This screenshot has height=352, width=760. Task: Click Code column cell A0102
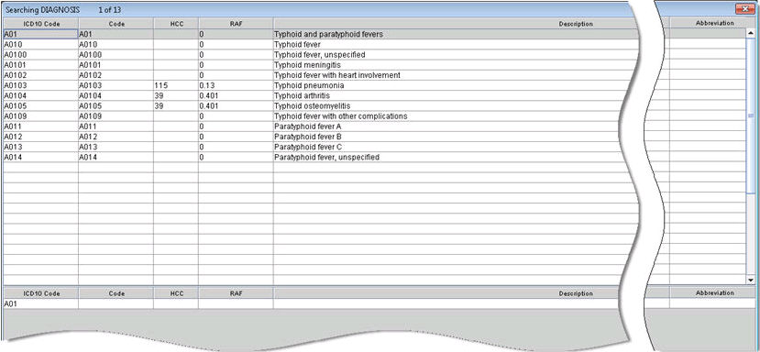pos(116,75)
